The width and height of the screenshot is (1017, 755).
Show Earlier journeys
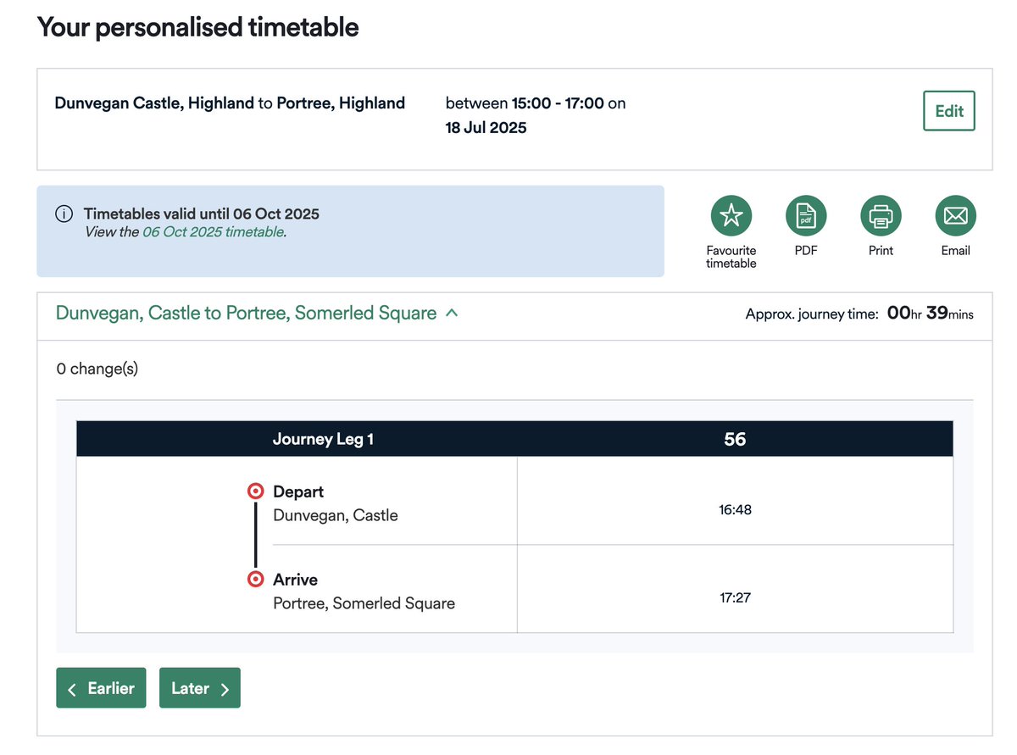tap(101, 688)
